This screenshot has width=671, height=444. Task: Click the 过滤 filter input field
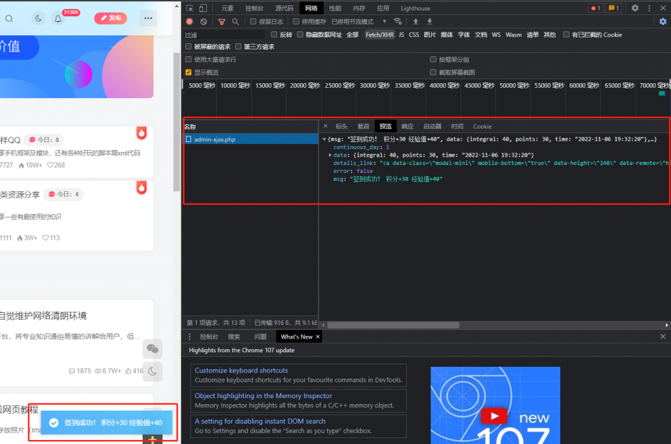[x=223, y=35]
